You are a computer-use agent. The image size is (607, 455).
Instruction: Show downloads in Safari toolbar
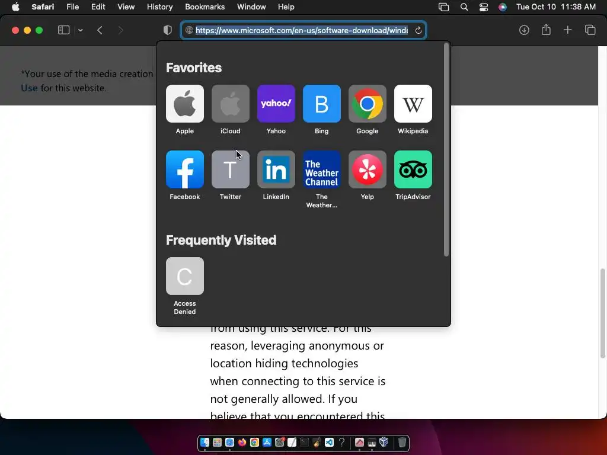coord(524,30)
